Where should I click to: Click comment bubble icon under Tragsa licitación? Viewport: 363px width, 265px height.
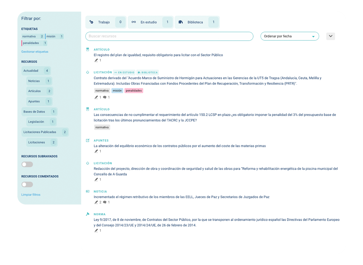coord(105,97)
